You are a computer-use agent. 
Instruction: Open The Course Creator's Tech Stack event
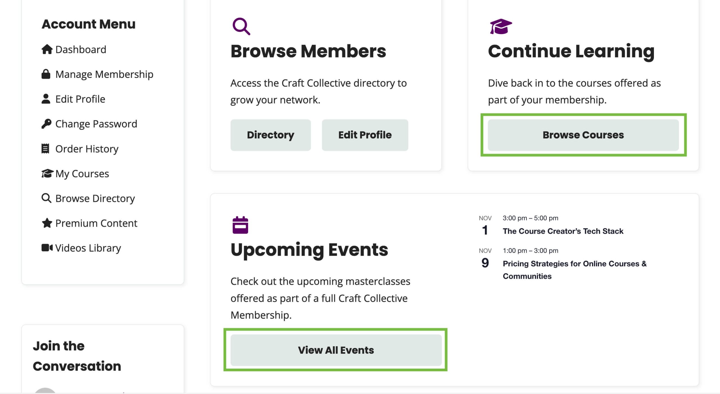[x=562, y=231]
